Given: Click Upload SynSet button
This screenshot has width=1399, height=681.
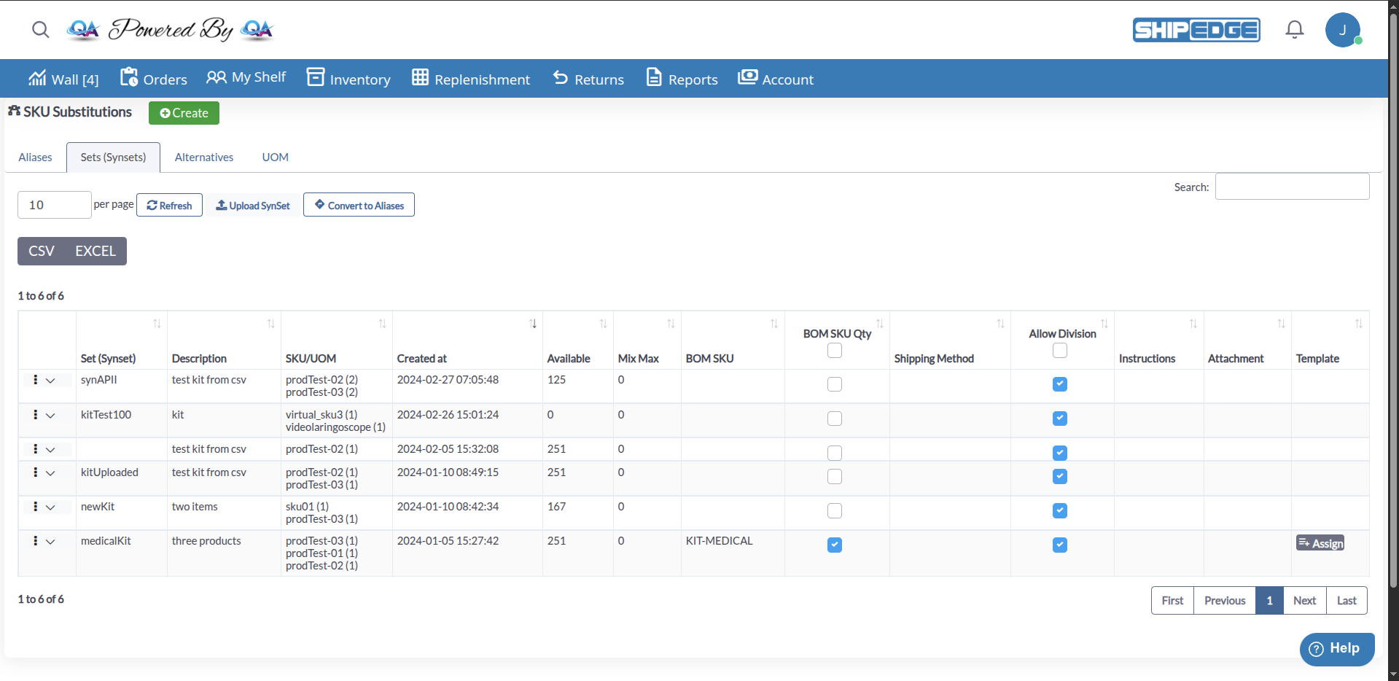Looking at the screenshot, I should [x=253, y=206].
